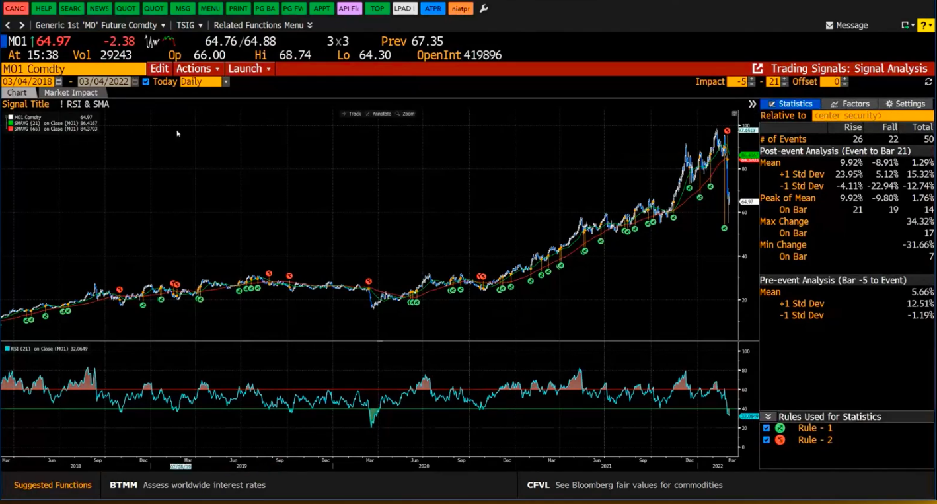Open the wrench settings icon

tap(484, 8)
